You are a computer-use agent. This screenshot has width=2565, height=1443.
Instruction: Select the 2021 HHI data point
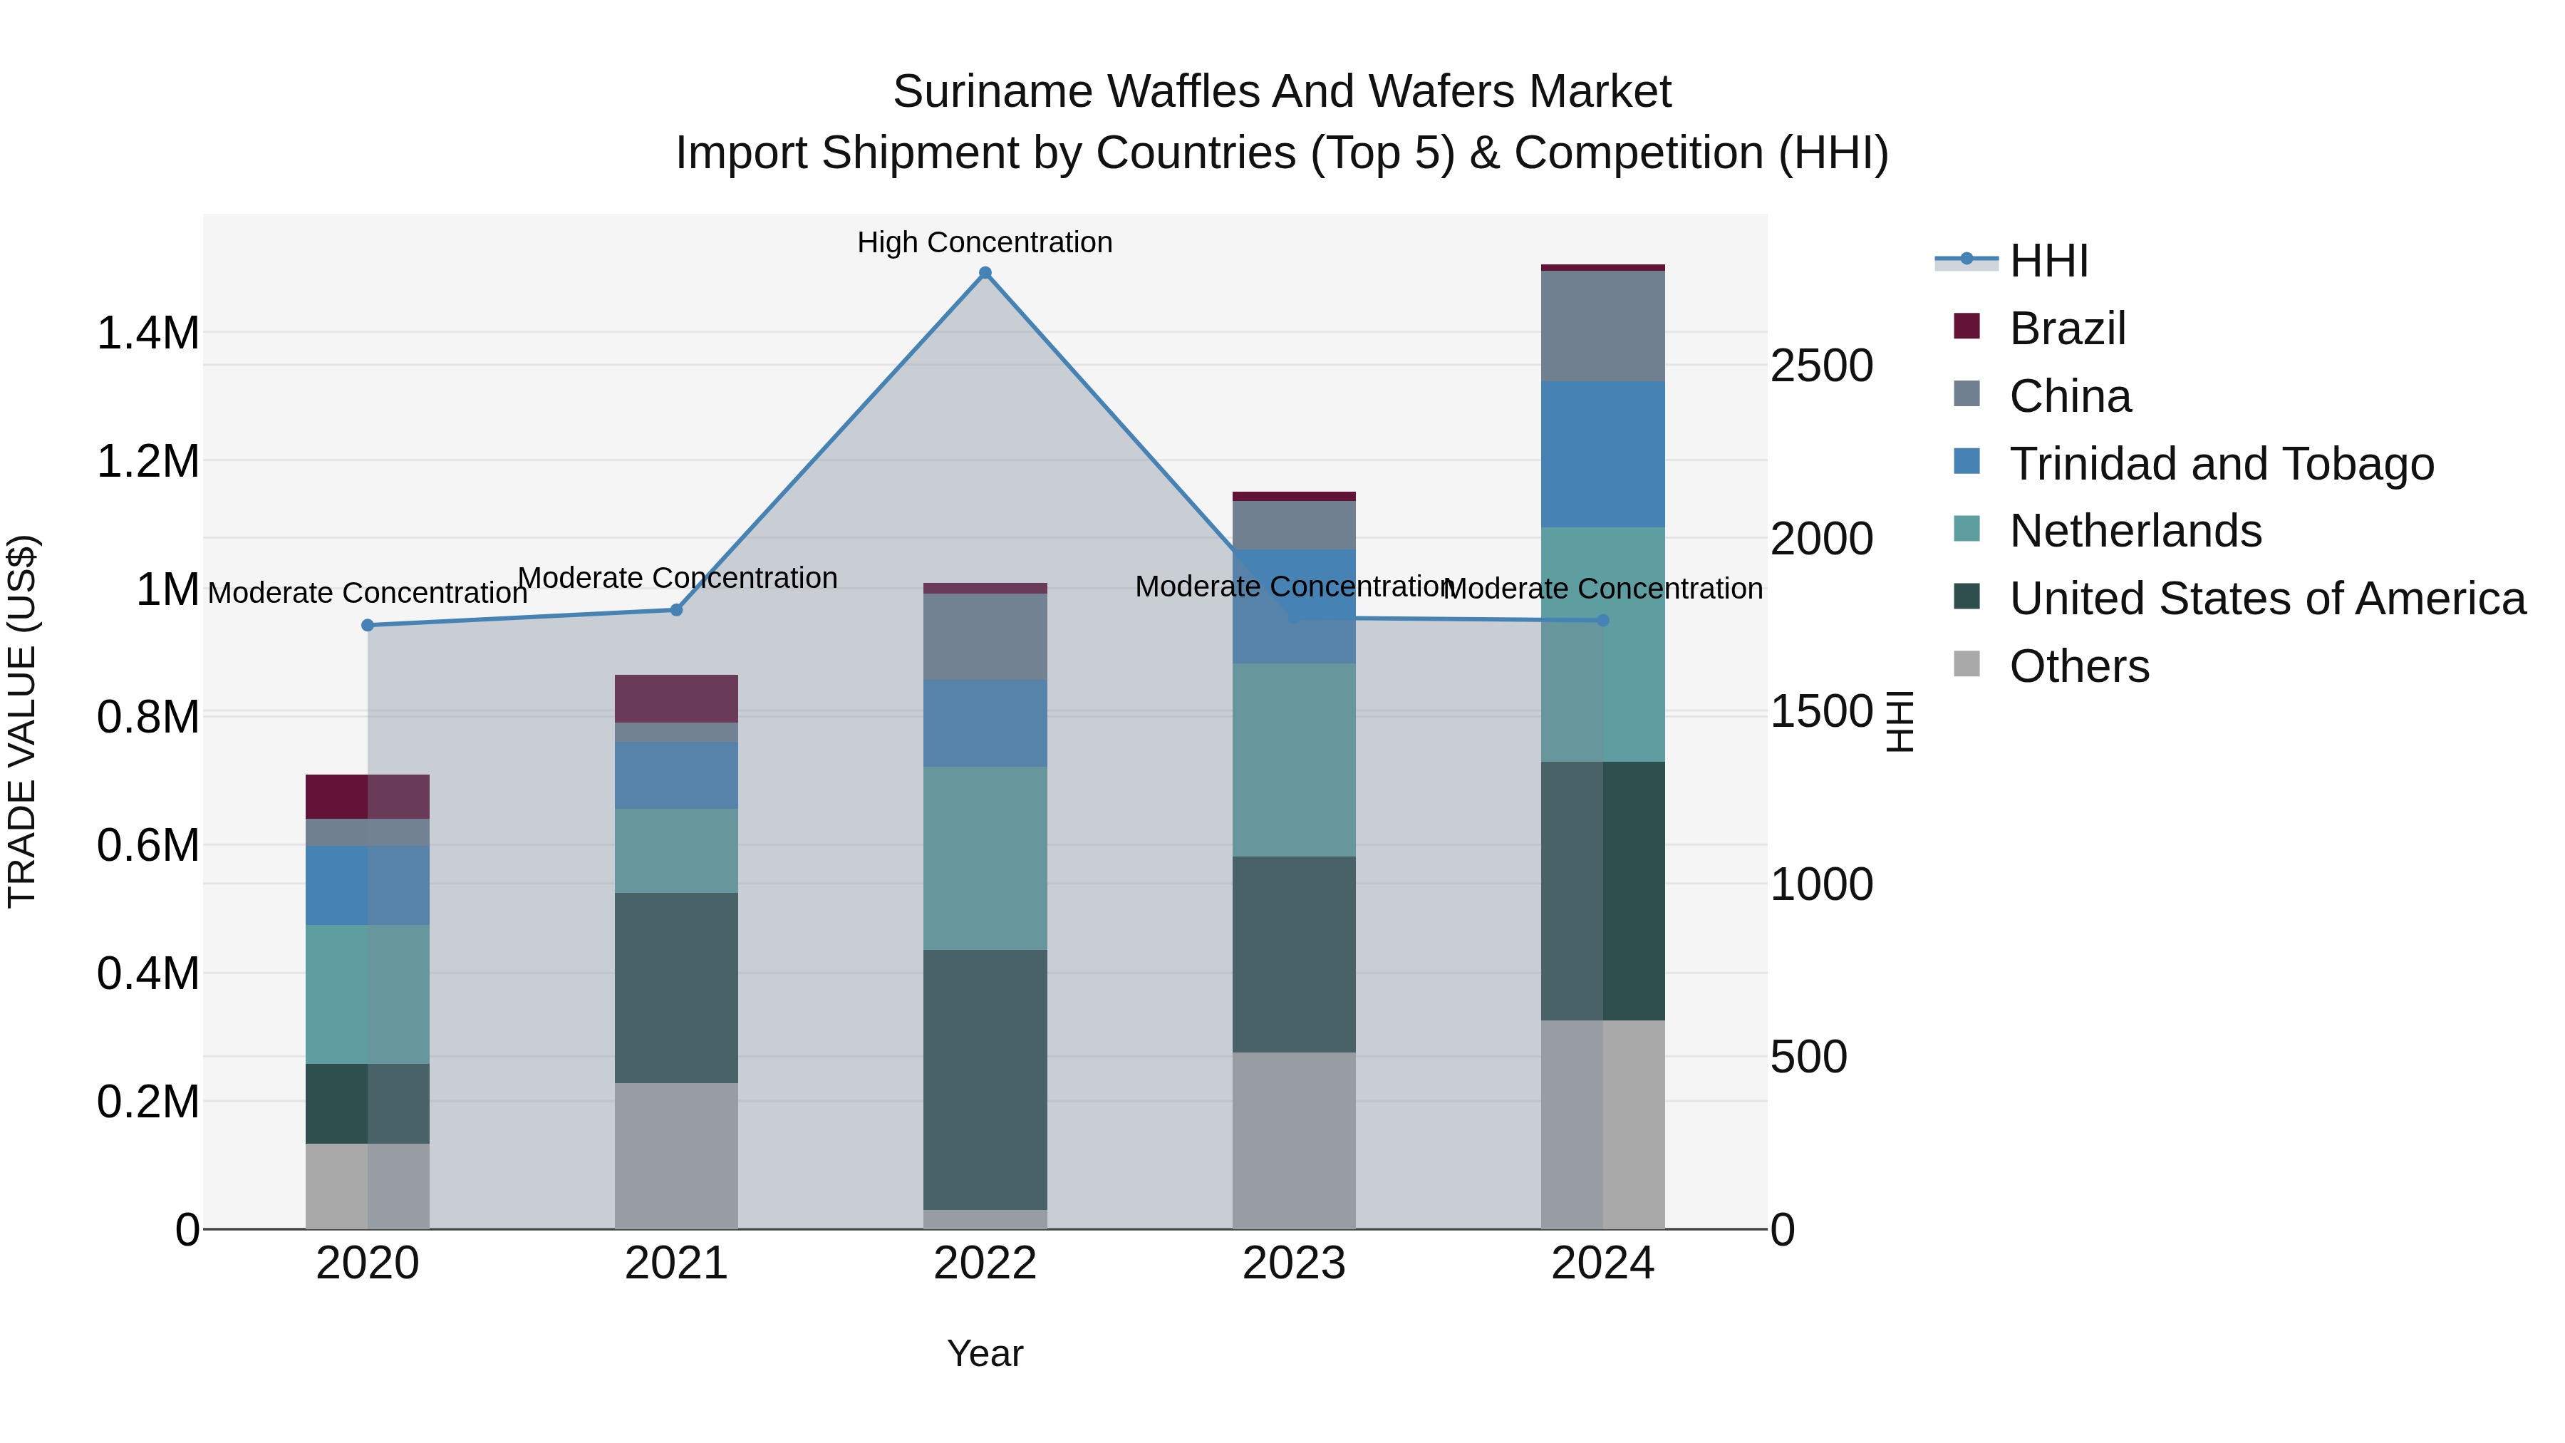tap(676, 609)
